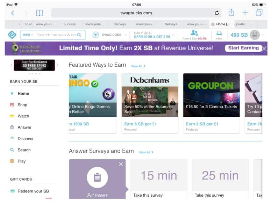Open Watch in the sidebar
The image size is (271, 204).
[x=23, y=116]
